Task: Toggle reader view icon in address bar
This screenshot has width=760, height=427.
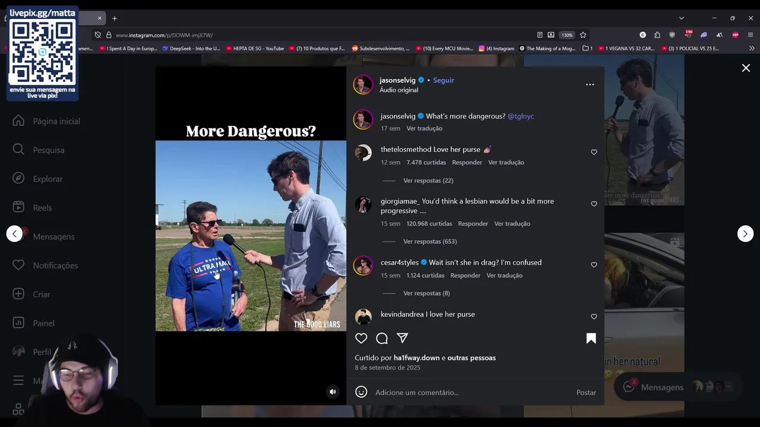Action: point(539,35)
